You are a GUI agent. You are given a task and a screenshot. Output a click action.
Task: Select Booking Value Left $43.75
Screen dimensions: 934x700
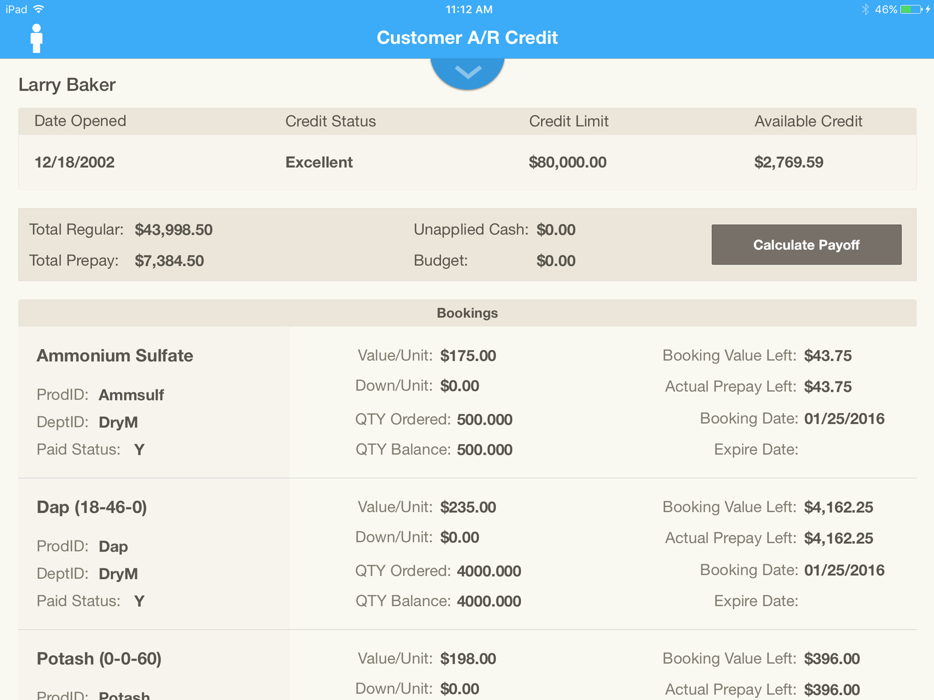click(828, 356)
